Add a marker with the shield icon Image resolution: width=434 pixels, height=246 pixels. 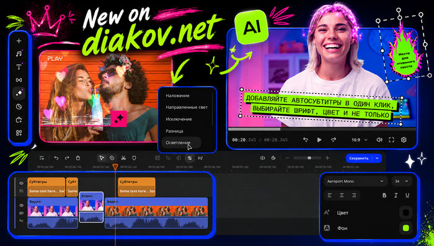click(x=134, y=158)
